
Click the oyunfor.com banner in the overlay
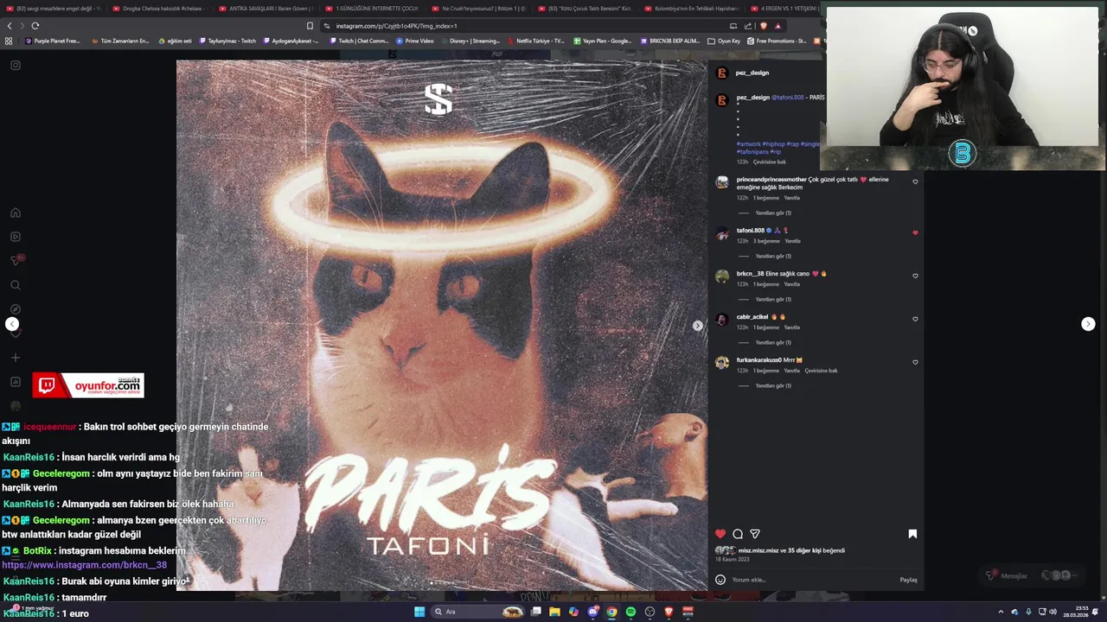(x=88, y=385)
